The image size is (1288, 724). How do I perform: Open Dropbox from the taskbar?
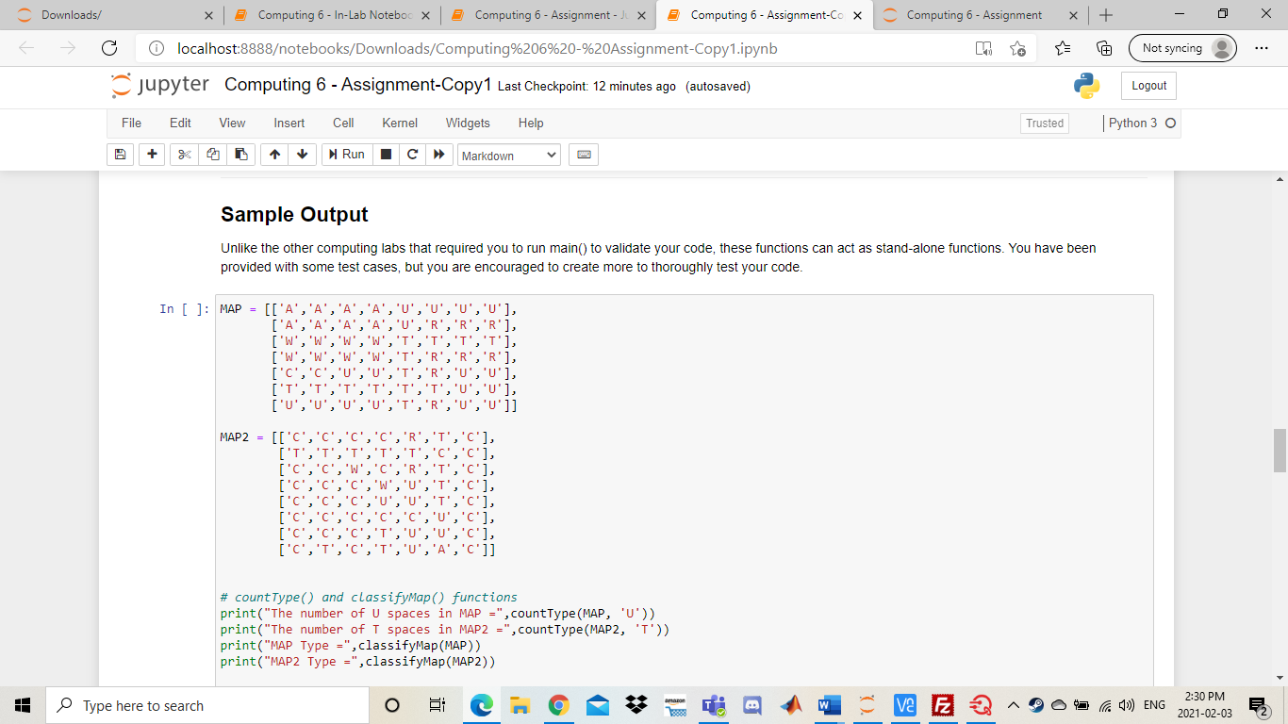(x=636, y=705)
